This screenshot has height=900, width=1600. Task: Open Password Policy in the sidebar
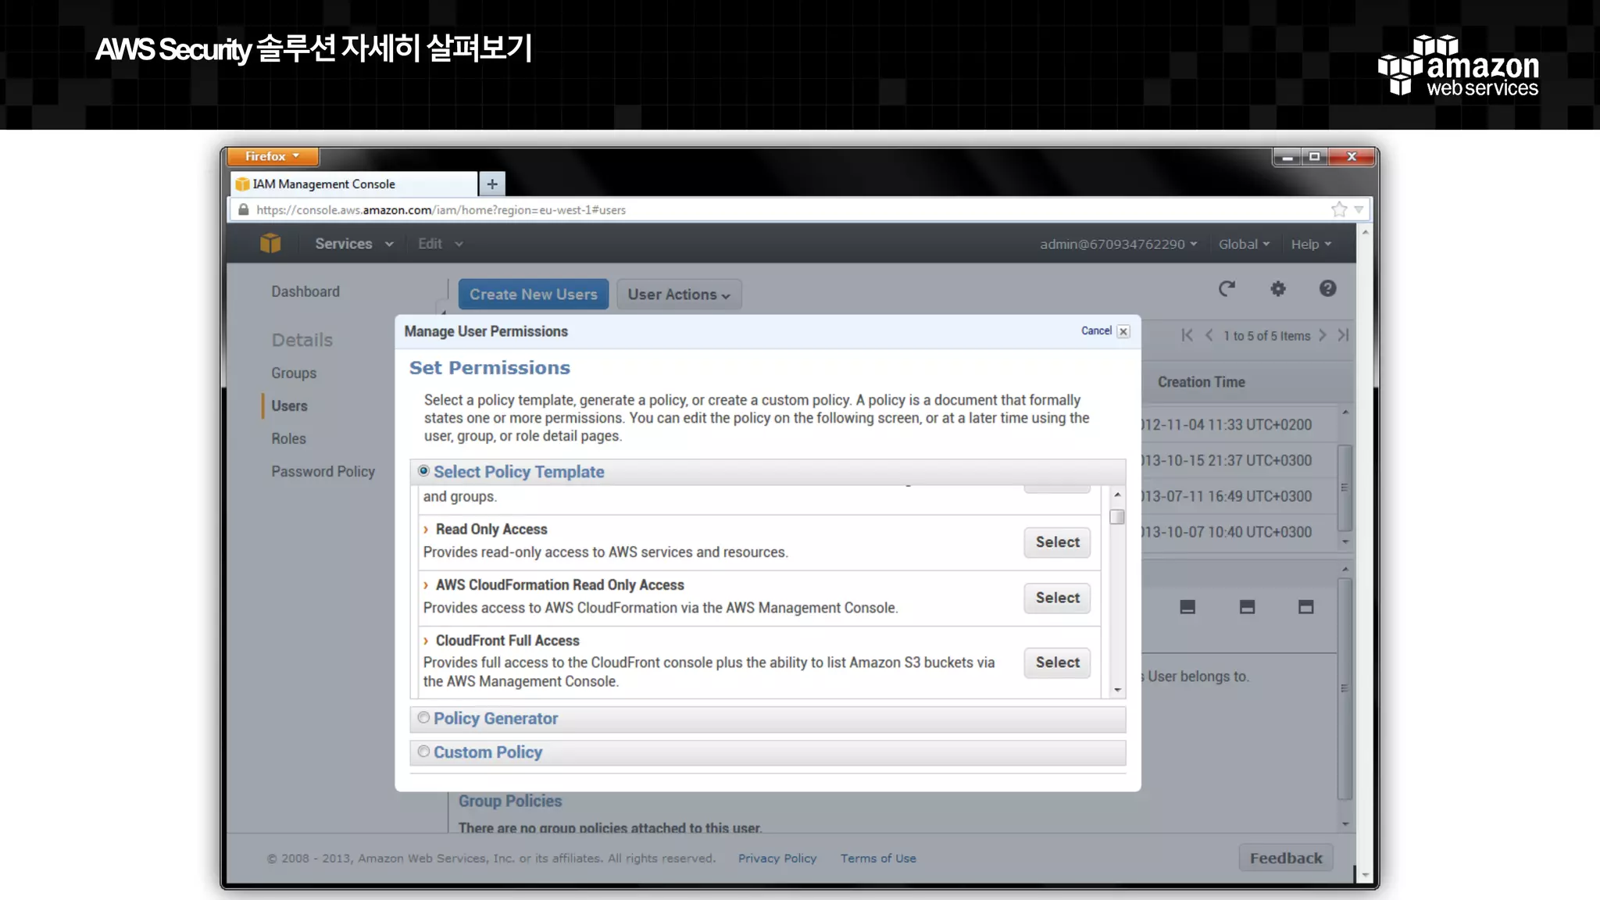(323, 472)
